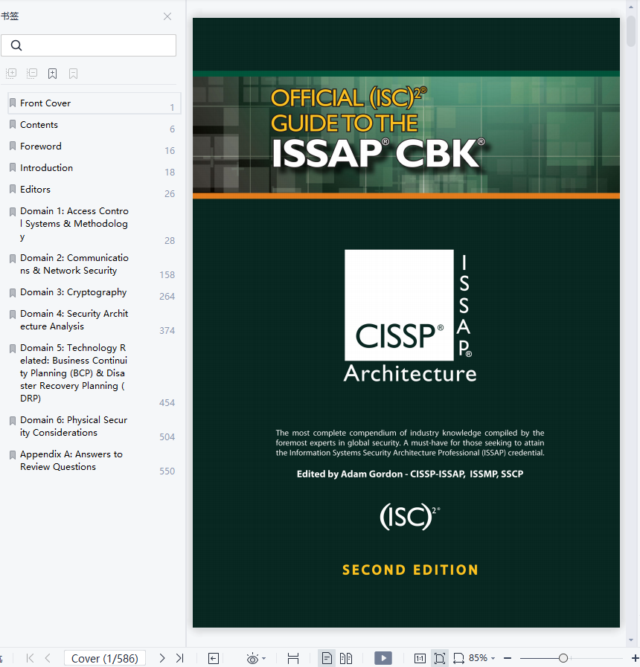640x667 pixels.
Task: Click page number 550 in bookmarks
Action: tap(167, 471)
